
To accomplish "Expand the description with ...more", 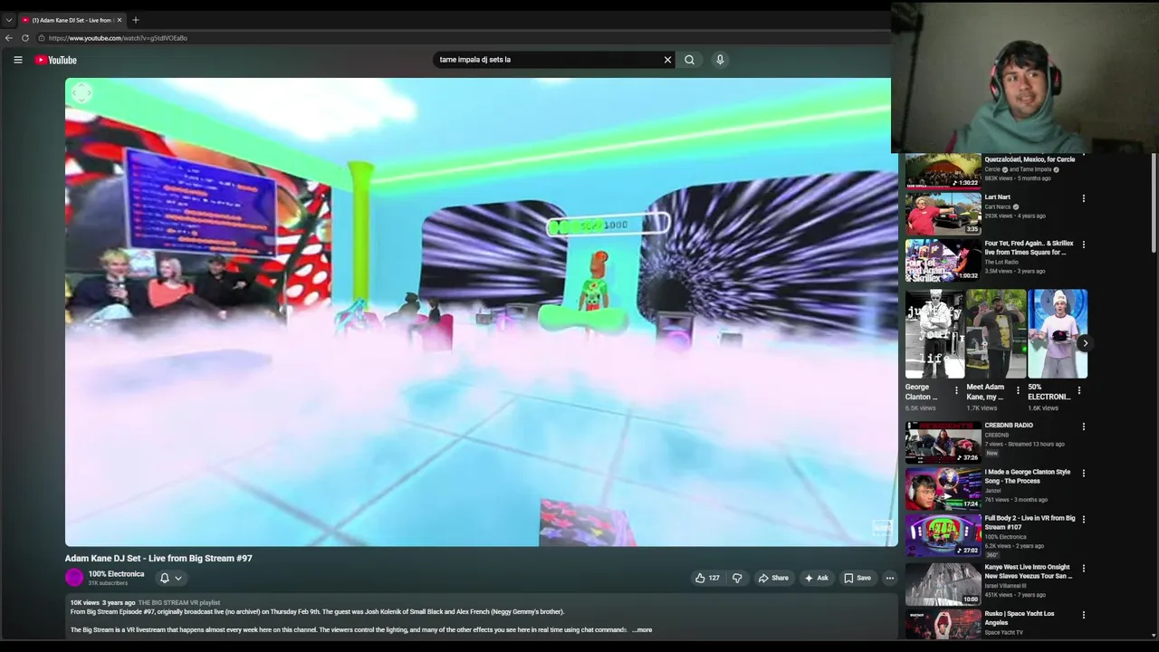I will tap(642, 629).
